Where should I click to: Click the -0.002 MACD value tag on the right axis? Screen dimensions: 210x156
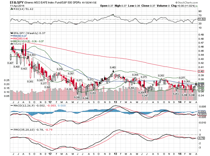click(x=202, y=114)
